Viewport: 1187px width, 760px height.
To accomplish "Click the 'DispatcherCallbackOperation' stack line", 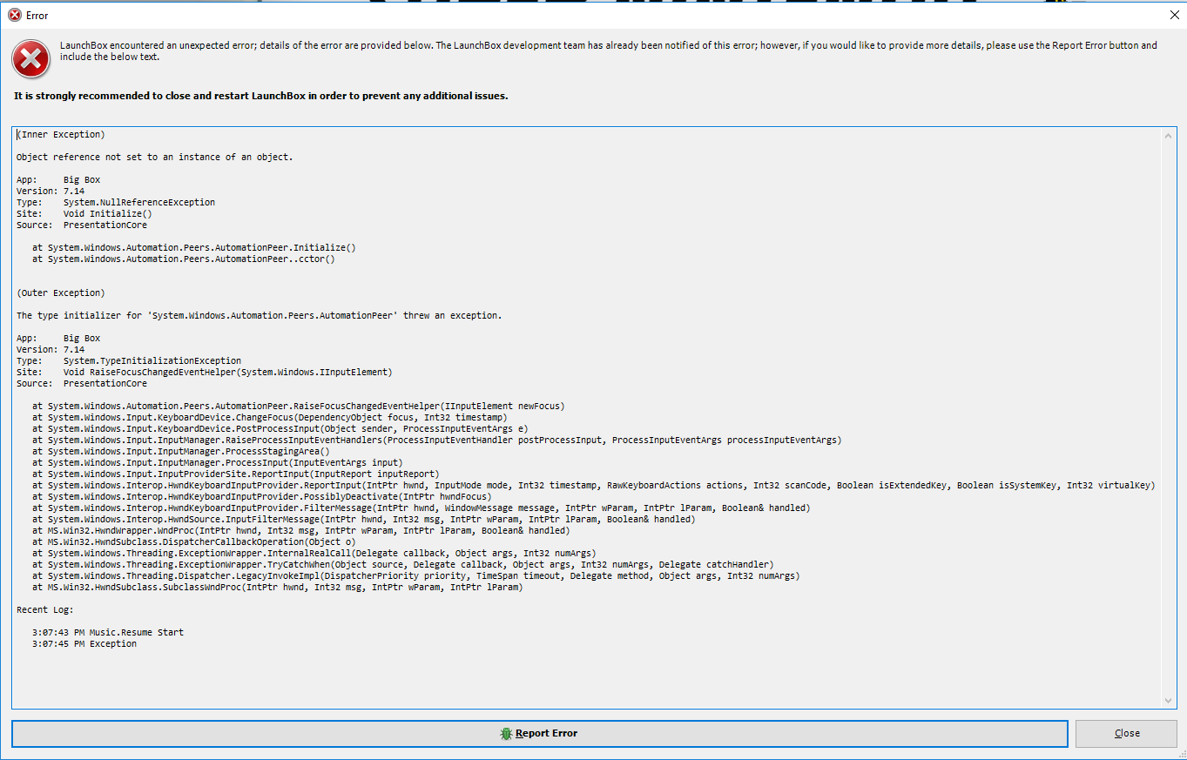I will [194, 541].
